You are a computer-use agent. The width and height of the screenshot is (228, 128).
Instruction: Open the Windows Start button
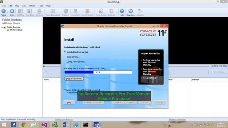point(4,125)
